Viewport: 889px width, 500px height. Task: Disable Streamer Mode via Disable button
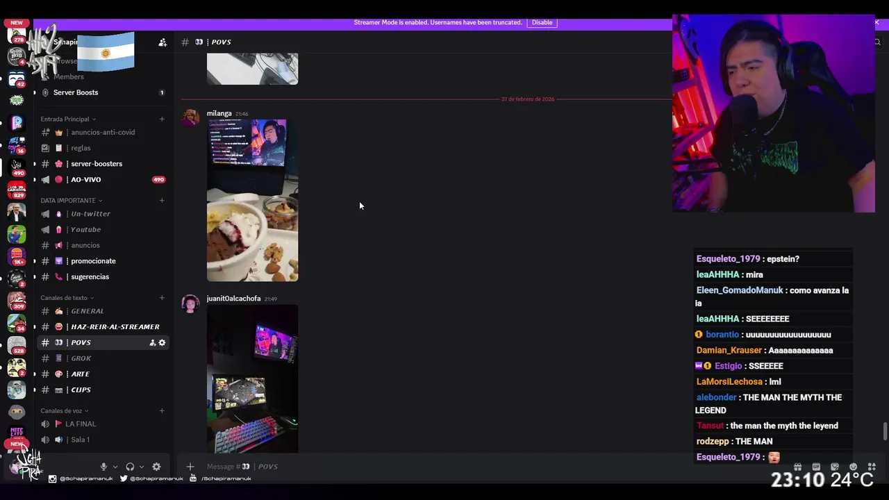click(x=542, y=22)
